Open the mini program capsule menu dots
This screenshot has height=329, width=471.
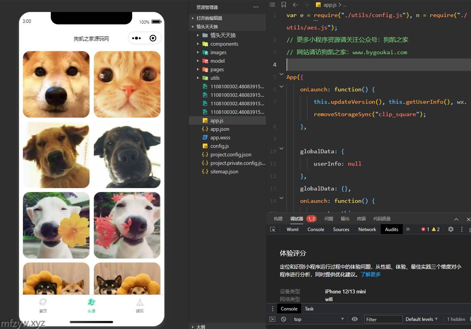coord(136,38)
